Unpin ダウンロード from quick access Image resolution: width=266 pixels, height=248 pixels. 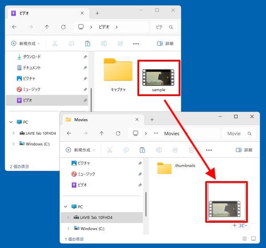(x=85, y=57)
